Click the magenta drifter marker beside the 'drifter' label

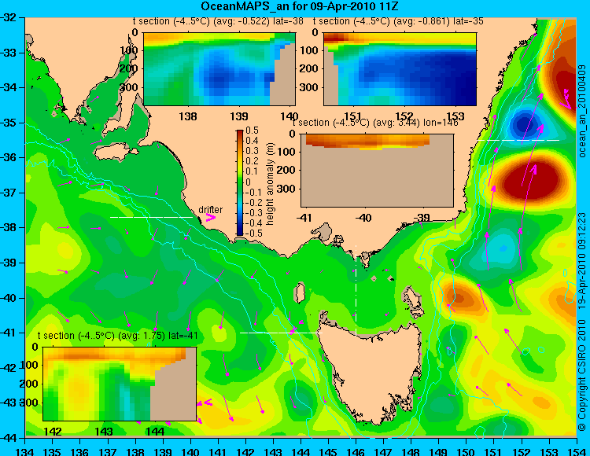(210, 218)
